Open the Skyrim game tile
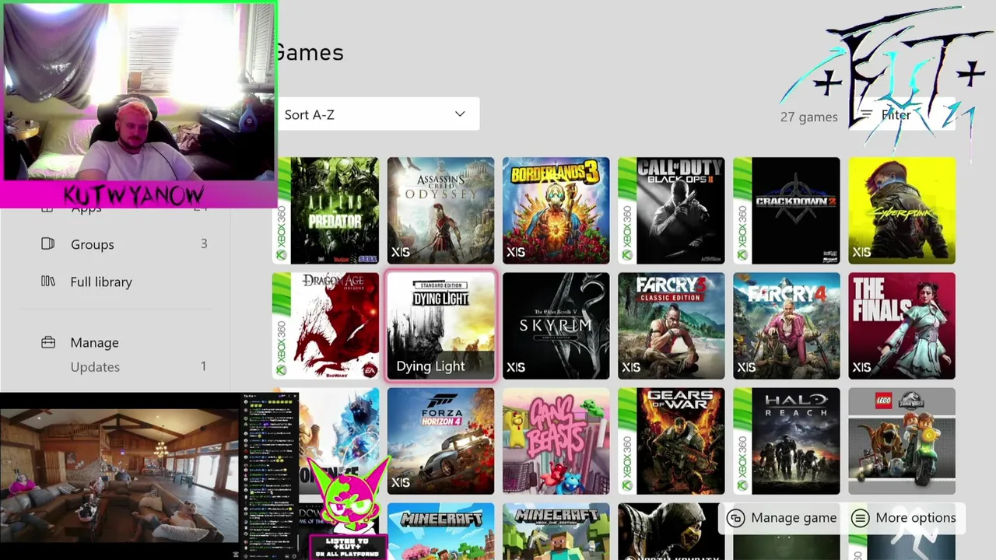996x560 pixels. pyautogui.click(x=556, y=326)
